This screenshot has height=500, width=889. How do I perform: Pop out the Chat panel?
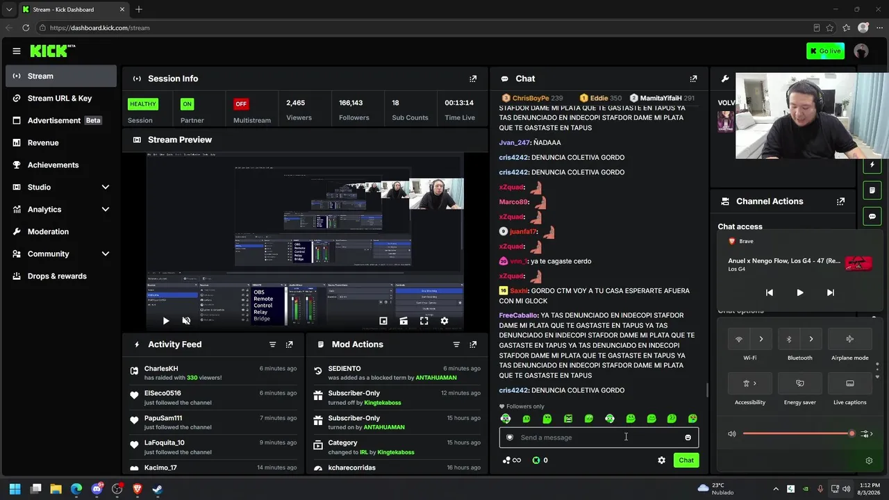click(x=693, y=78)
